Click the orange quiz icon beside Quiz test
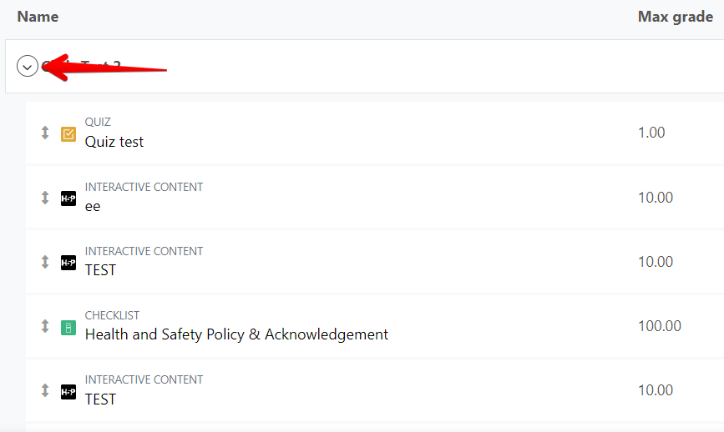724x432 pixels. point(68,134)
